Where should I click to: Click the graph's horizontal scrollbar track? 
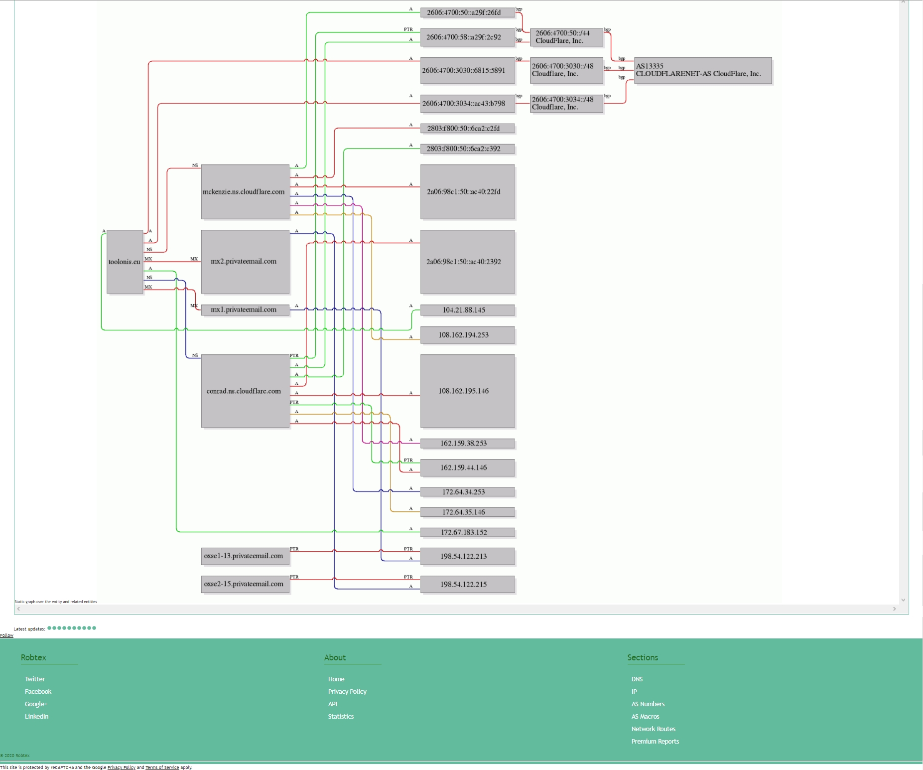(x=456, y=609)
